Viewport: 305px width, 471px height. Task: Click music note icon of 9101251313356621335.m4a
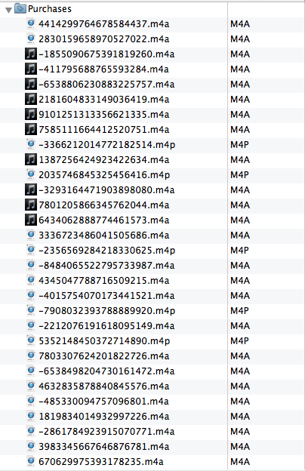31,115
